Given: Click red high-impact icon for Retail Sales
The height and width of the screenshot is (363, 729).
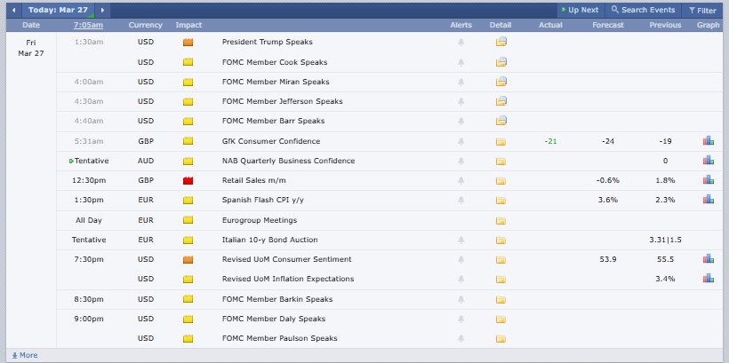Looking at the screenshot, I should click(188, 180).
